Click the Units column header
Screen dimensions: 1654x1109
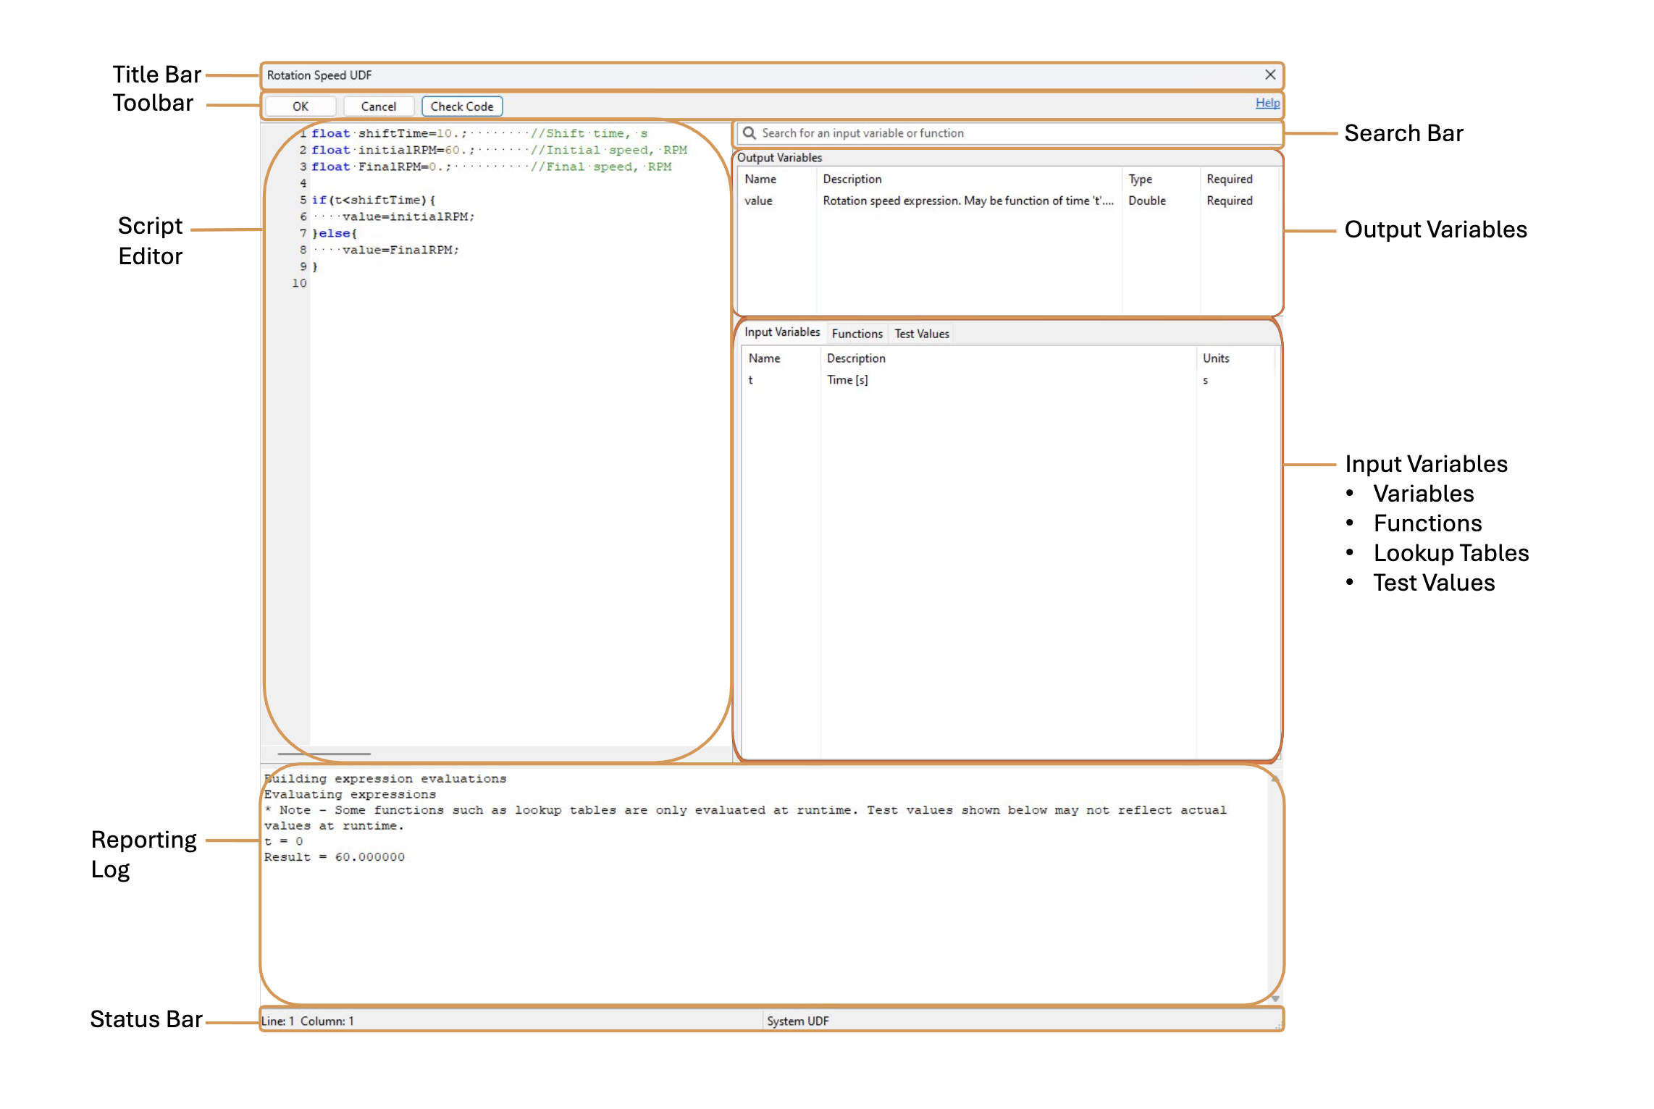[x=1216, y=358]
